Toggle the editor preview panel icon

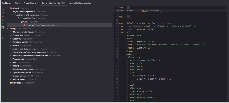[x=3, y=27]
